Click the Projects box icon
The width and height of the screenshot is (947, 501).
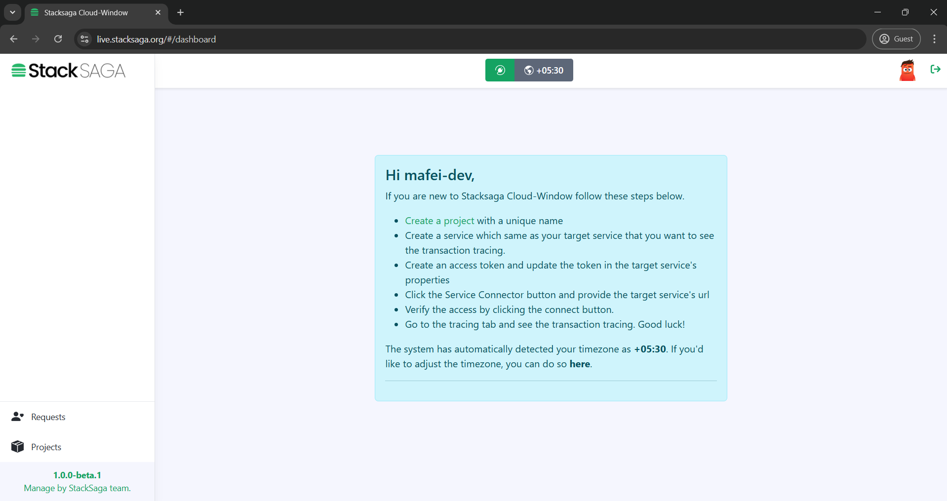coord(18,447)
